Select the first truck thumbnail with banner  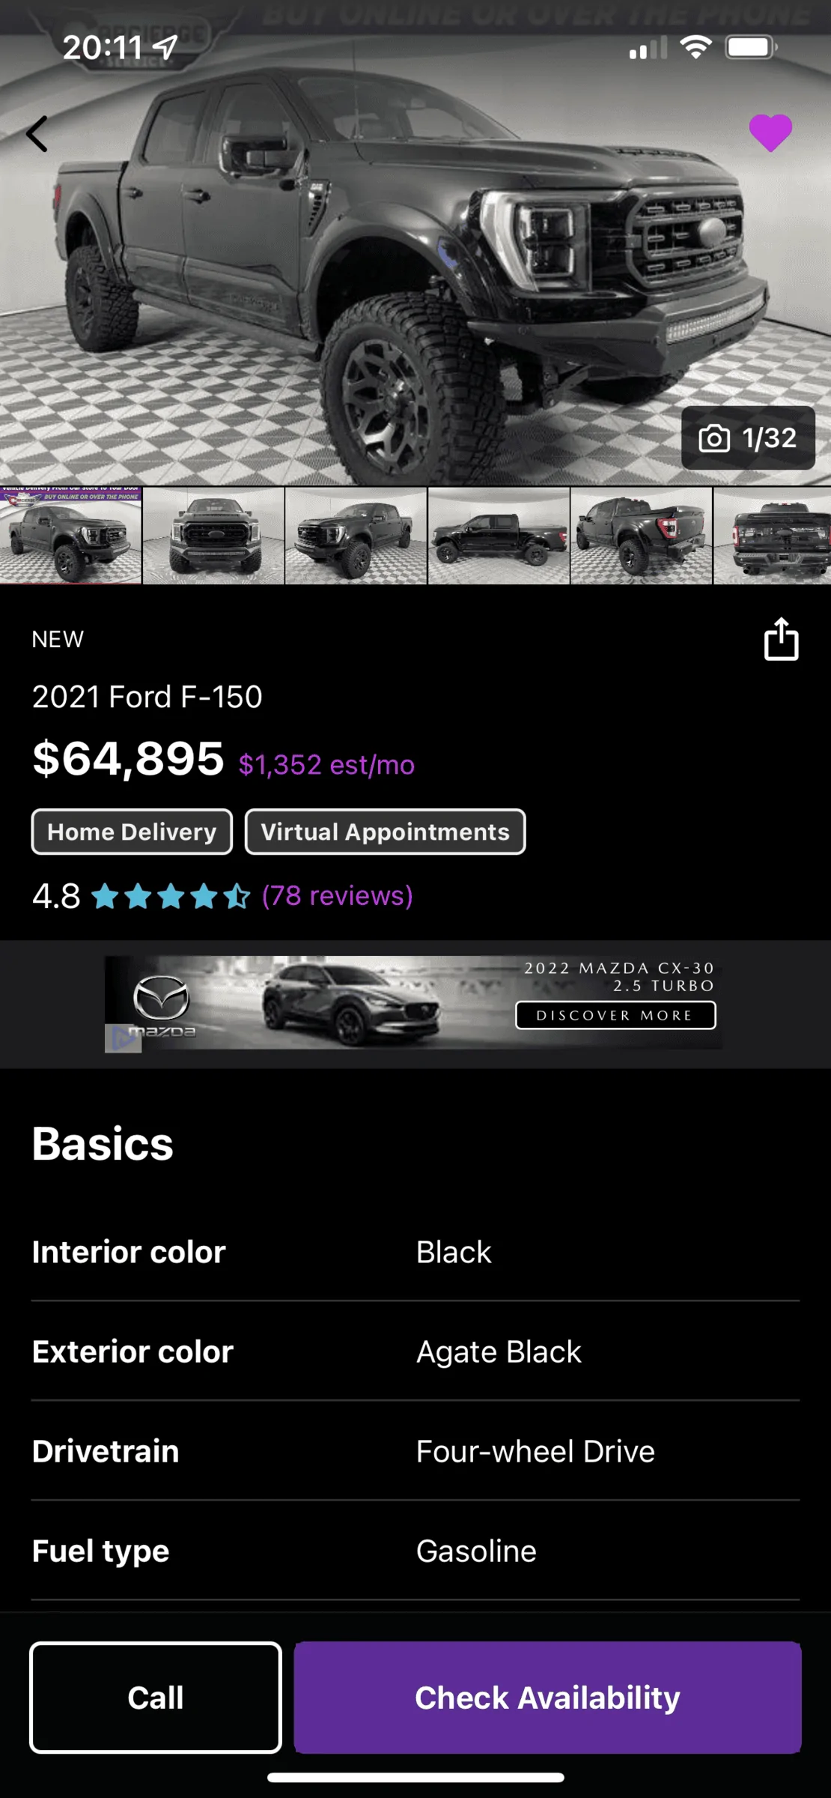[70, 535]
